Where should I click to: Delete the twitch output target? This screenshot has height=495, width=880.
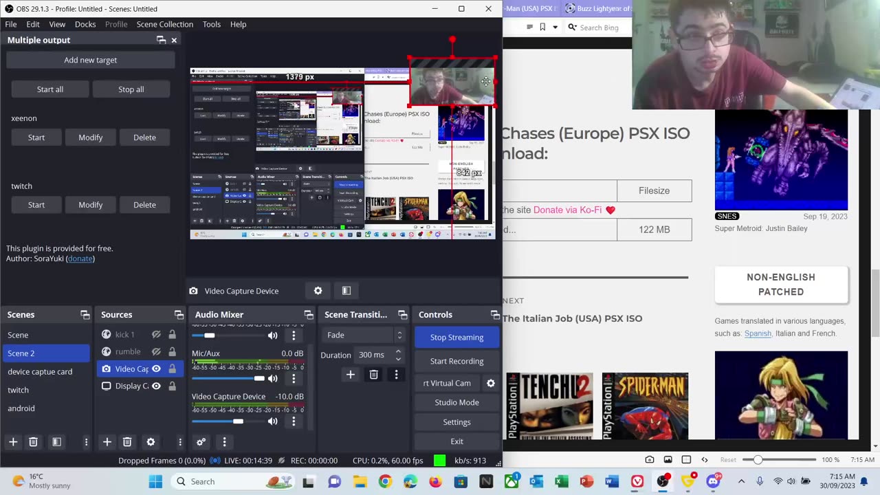pos(144,205)
